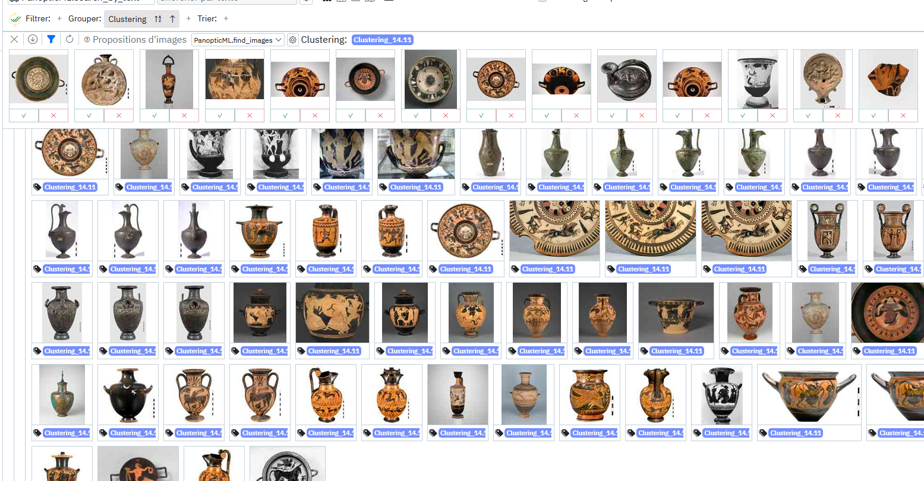924x481 pixels.
Task: Toggle Clustering group sort type
Action: 157,19
